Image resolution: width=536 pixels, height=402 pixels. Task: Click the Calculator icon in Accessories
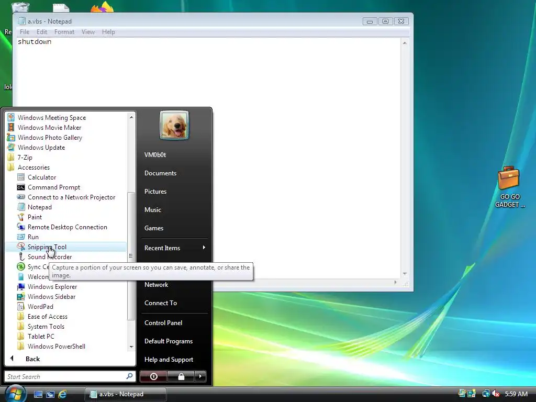click(x=21, y=177)
